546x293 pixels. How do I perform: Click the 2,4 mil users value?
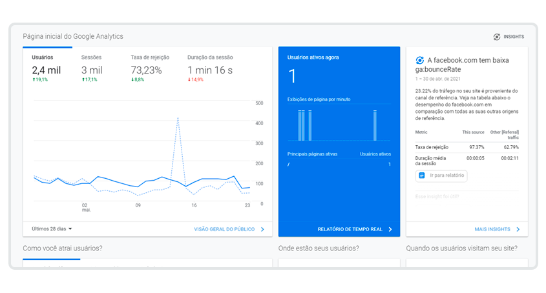[47, 70]
